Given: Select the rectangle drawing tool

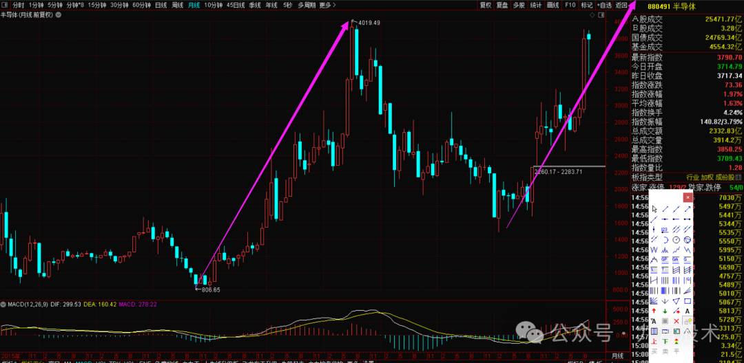Looking at the screenshot, I should [x=688, y=300].
